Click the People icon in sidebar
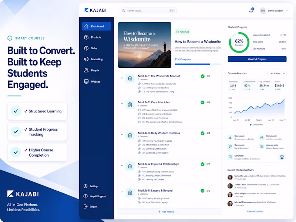Screen dimensions: 296x222 click(x=86, y=70)
